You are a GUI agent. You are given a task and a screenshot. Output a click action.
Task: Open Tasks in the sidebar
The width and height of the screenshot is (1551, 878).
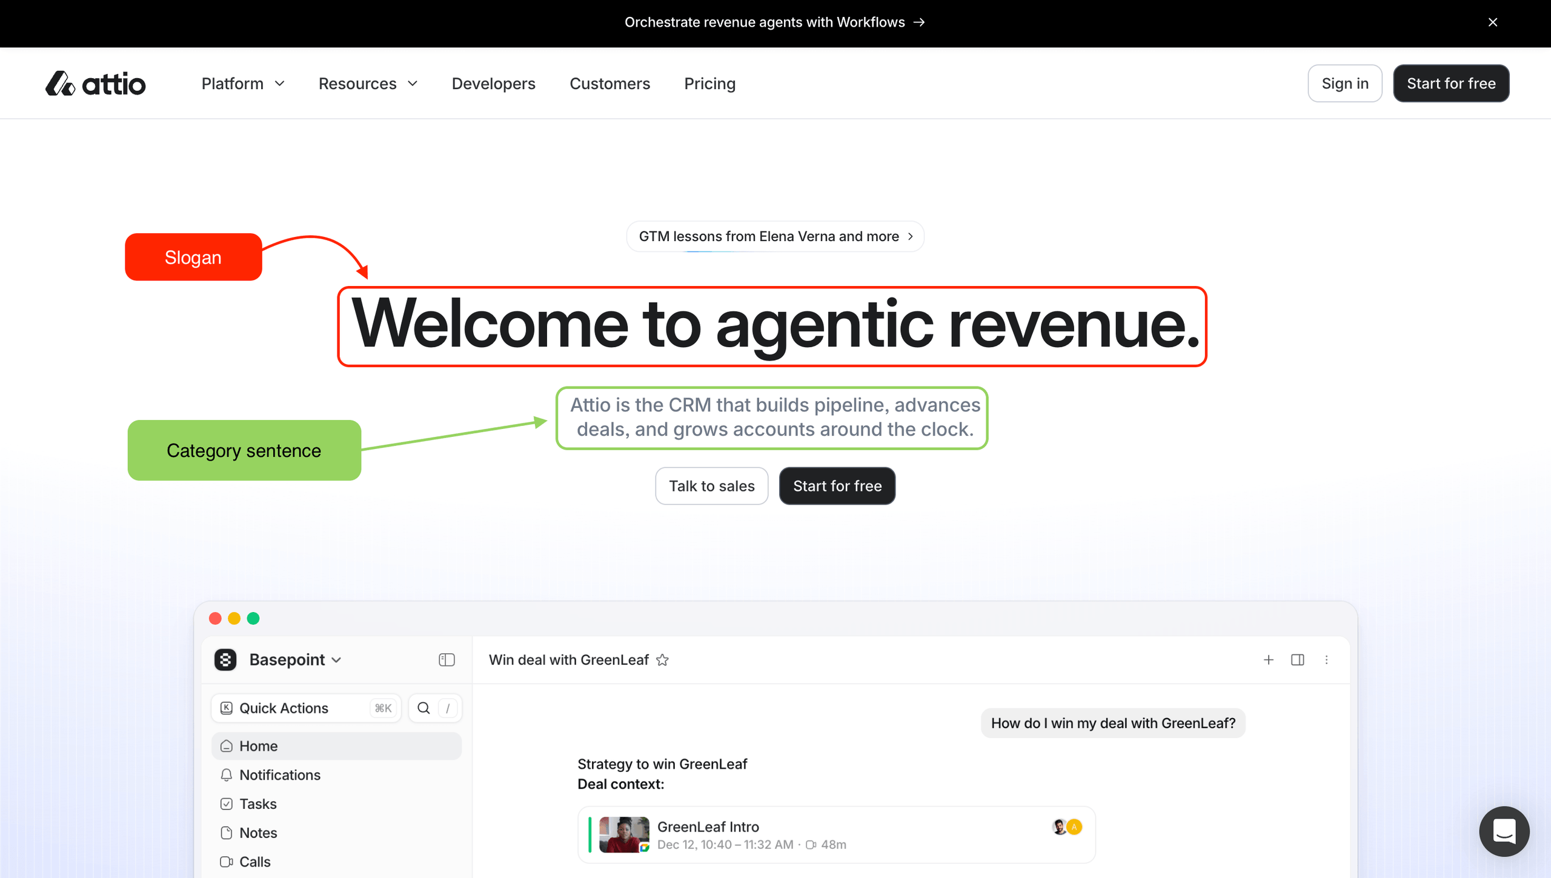click(x=336, y=804)
